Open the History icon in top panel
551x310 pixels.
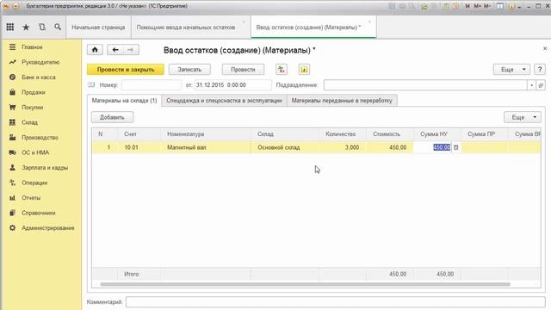42,27
